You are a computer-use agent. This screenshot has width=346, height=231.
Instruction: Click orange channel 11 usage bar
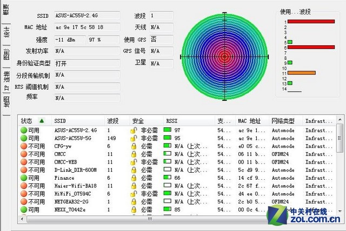coord(302,73)
